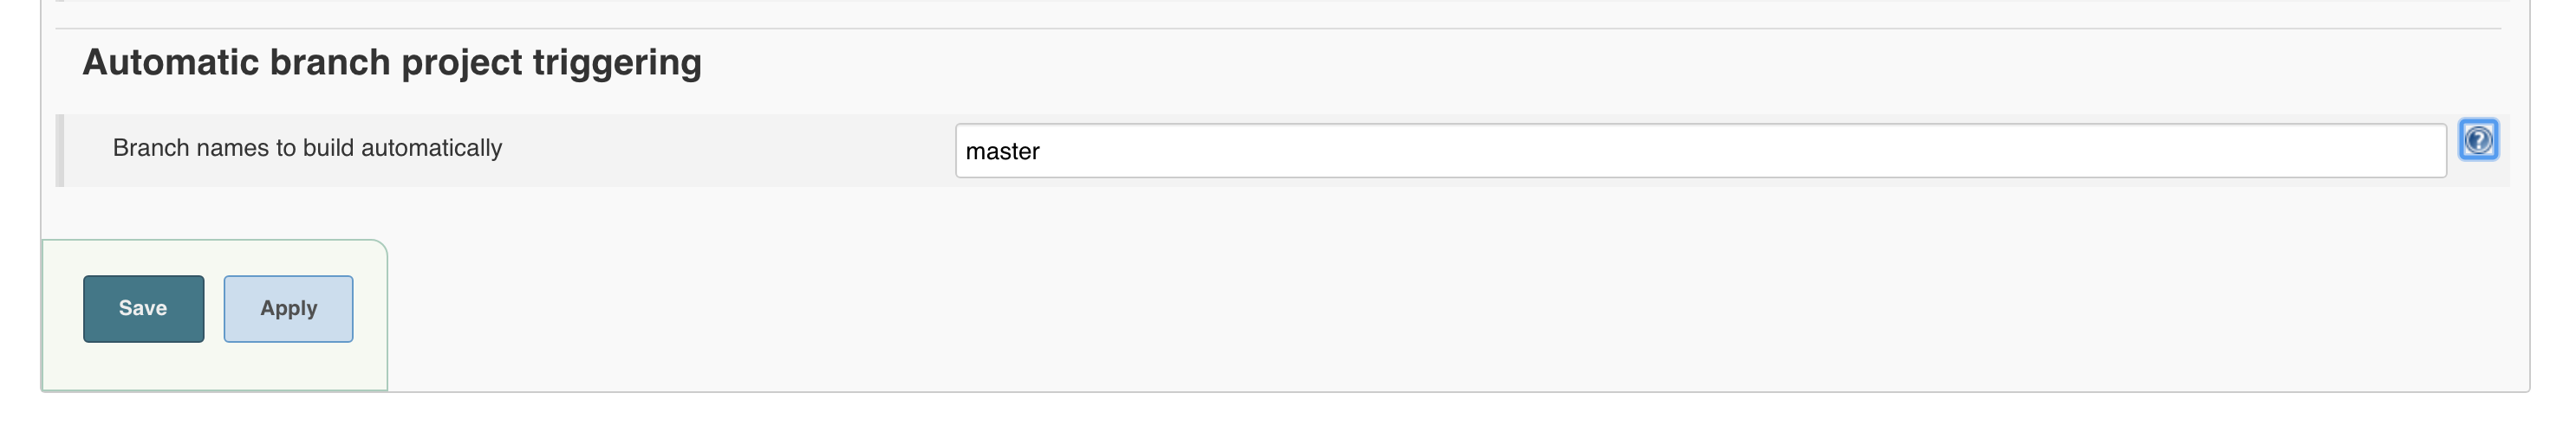The image size is (2576, 438).
Task: Place cursor at the end of master text
Action: [x=1041, y=151]
